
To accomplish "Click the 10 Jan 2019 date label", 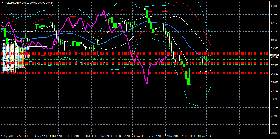I will tap(204, 136).
